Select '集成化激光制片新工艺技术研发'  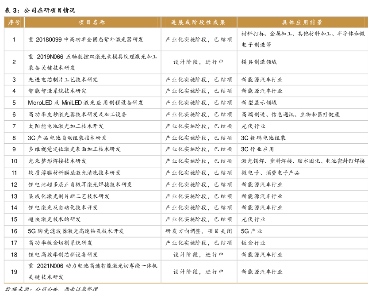pos(69,196)
